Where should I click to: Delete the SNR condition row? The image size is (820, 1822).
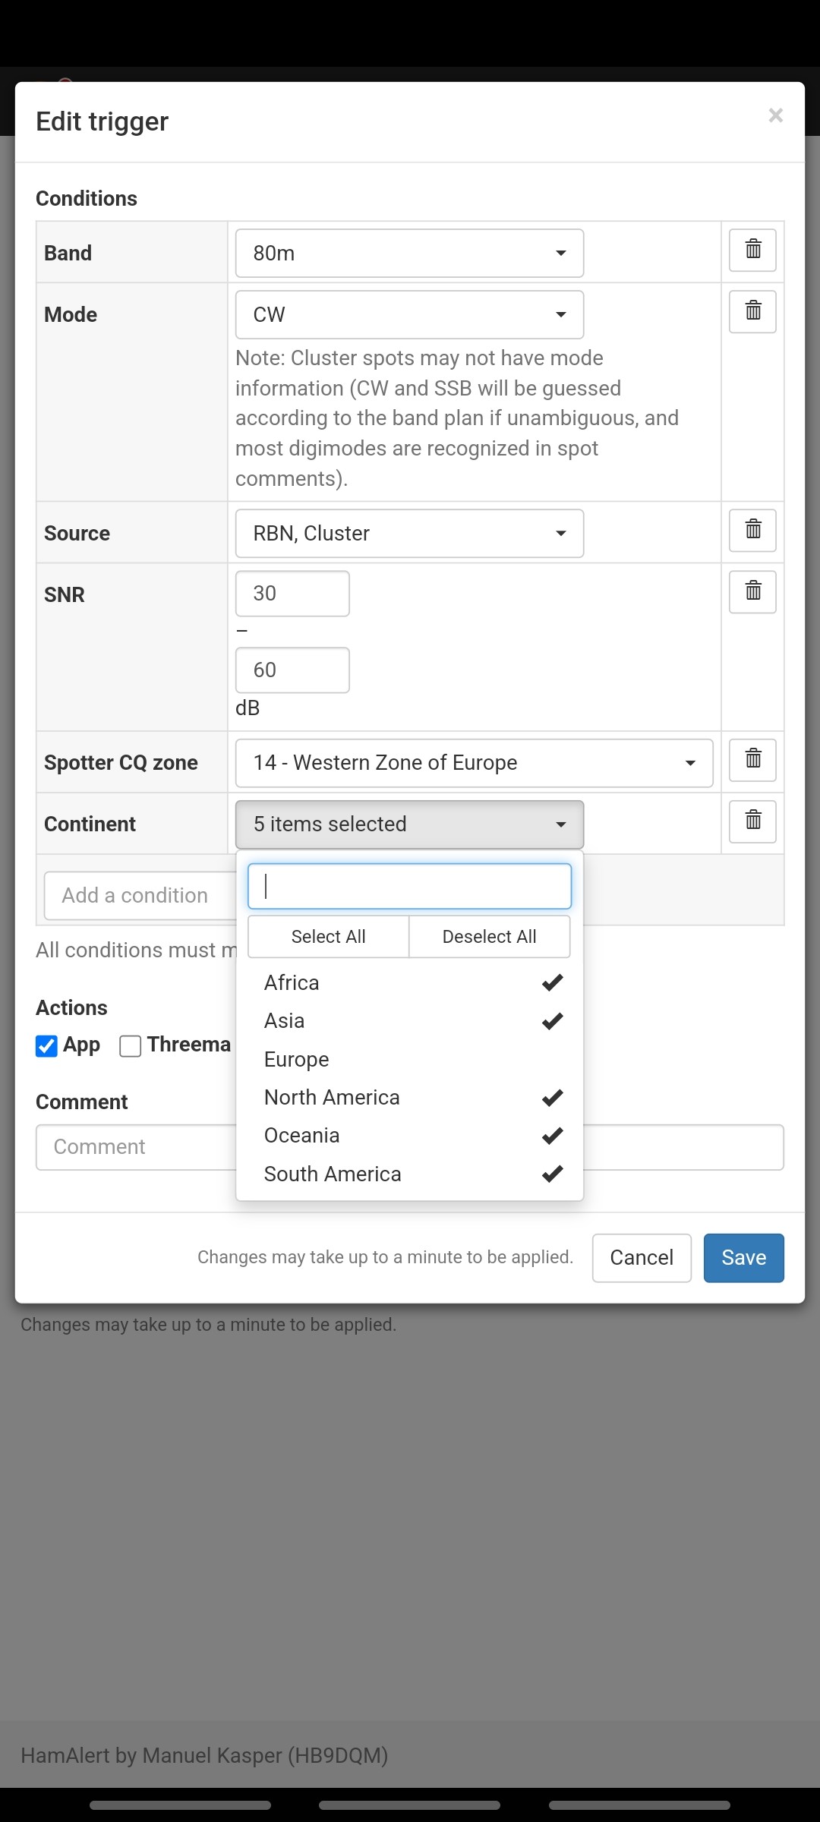(x=752, y=591)
